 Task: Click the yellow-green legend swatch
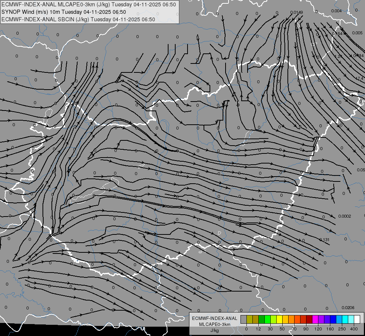[274, 319]
